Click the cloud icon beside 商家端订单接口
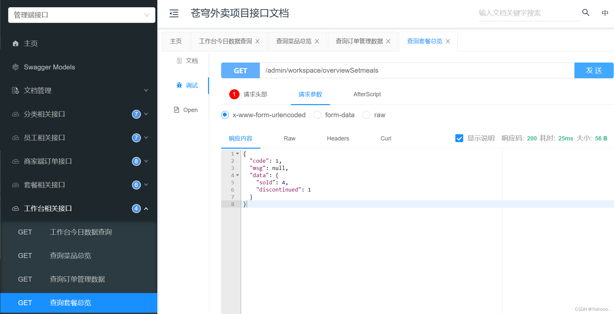Screen dimensions: 614x314 pos(15,161)
